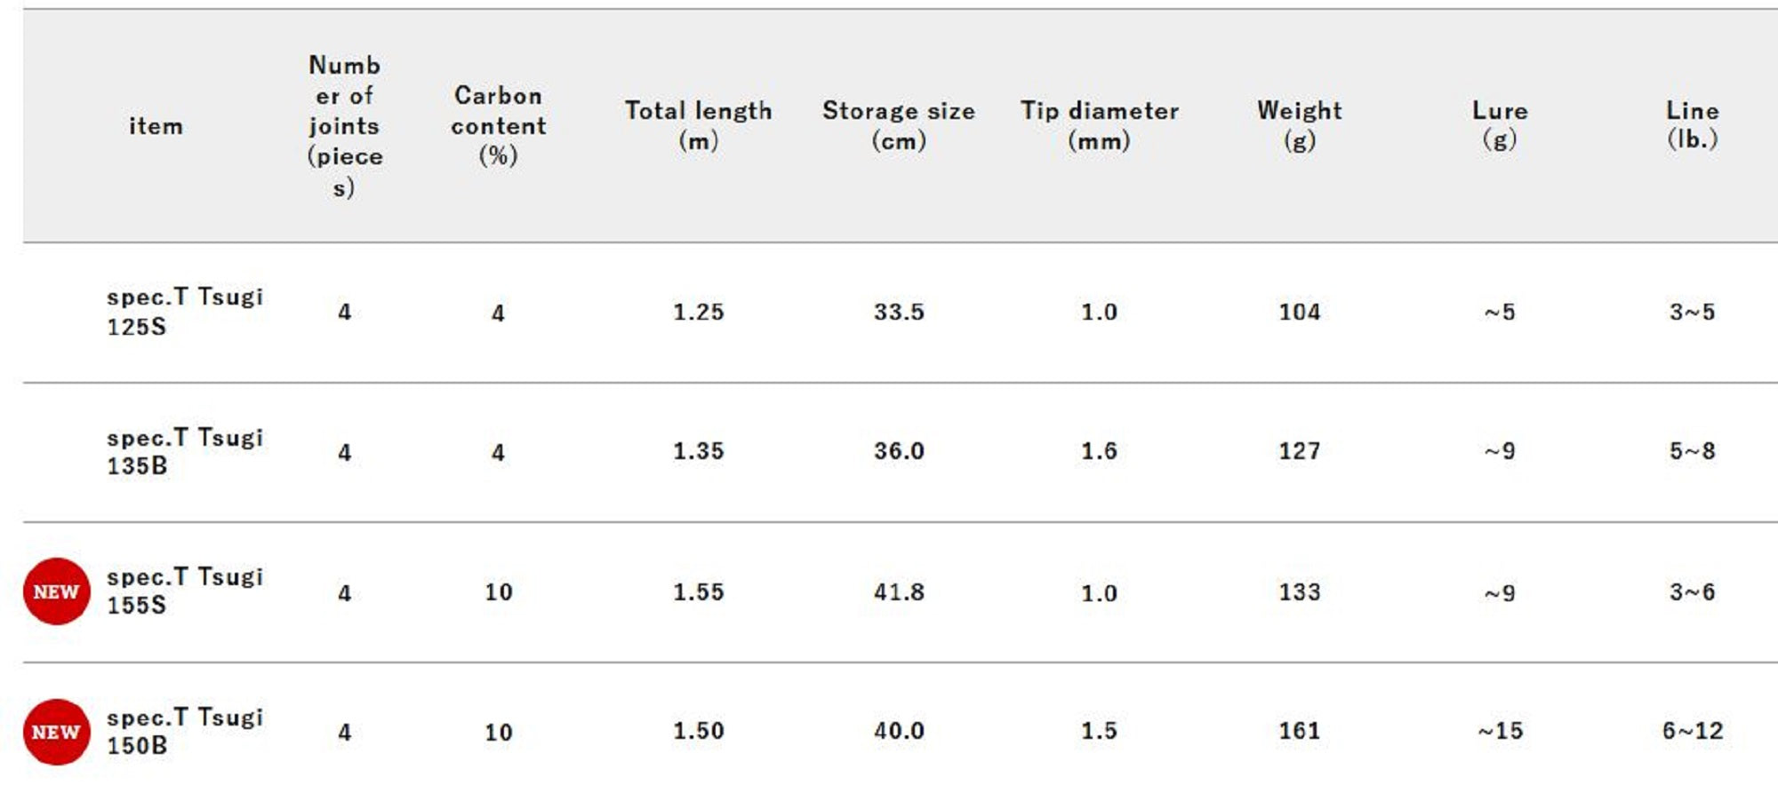Click the Weight (g) column header
Image resolution: width=1778 pixels, height=801 pixels.
click(1299, 125)
